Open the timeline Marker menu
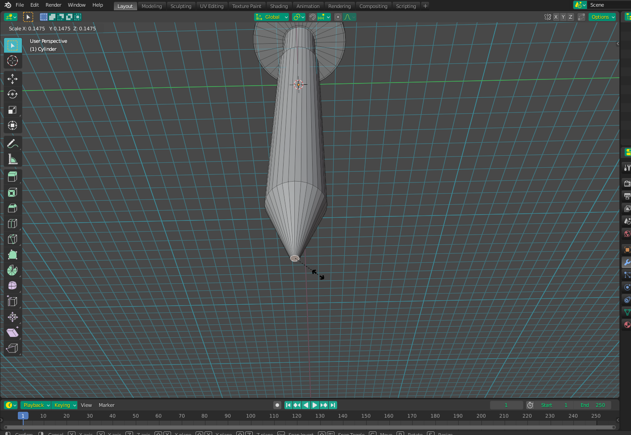Screen dimensions: 631x435 pos(106,405)
